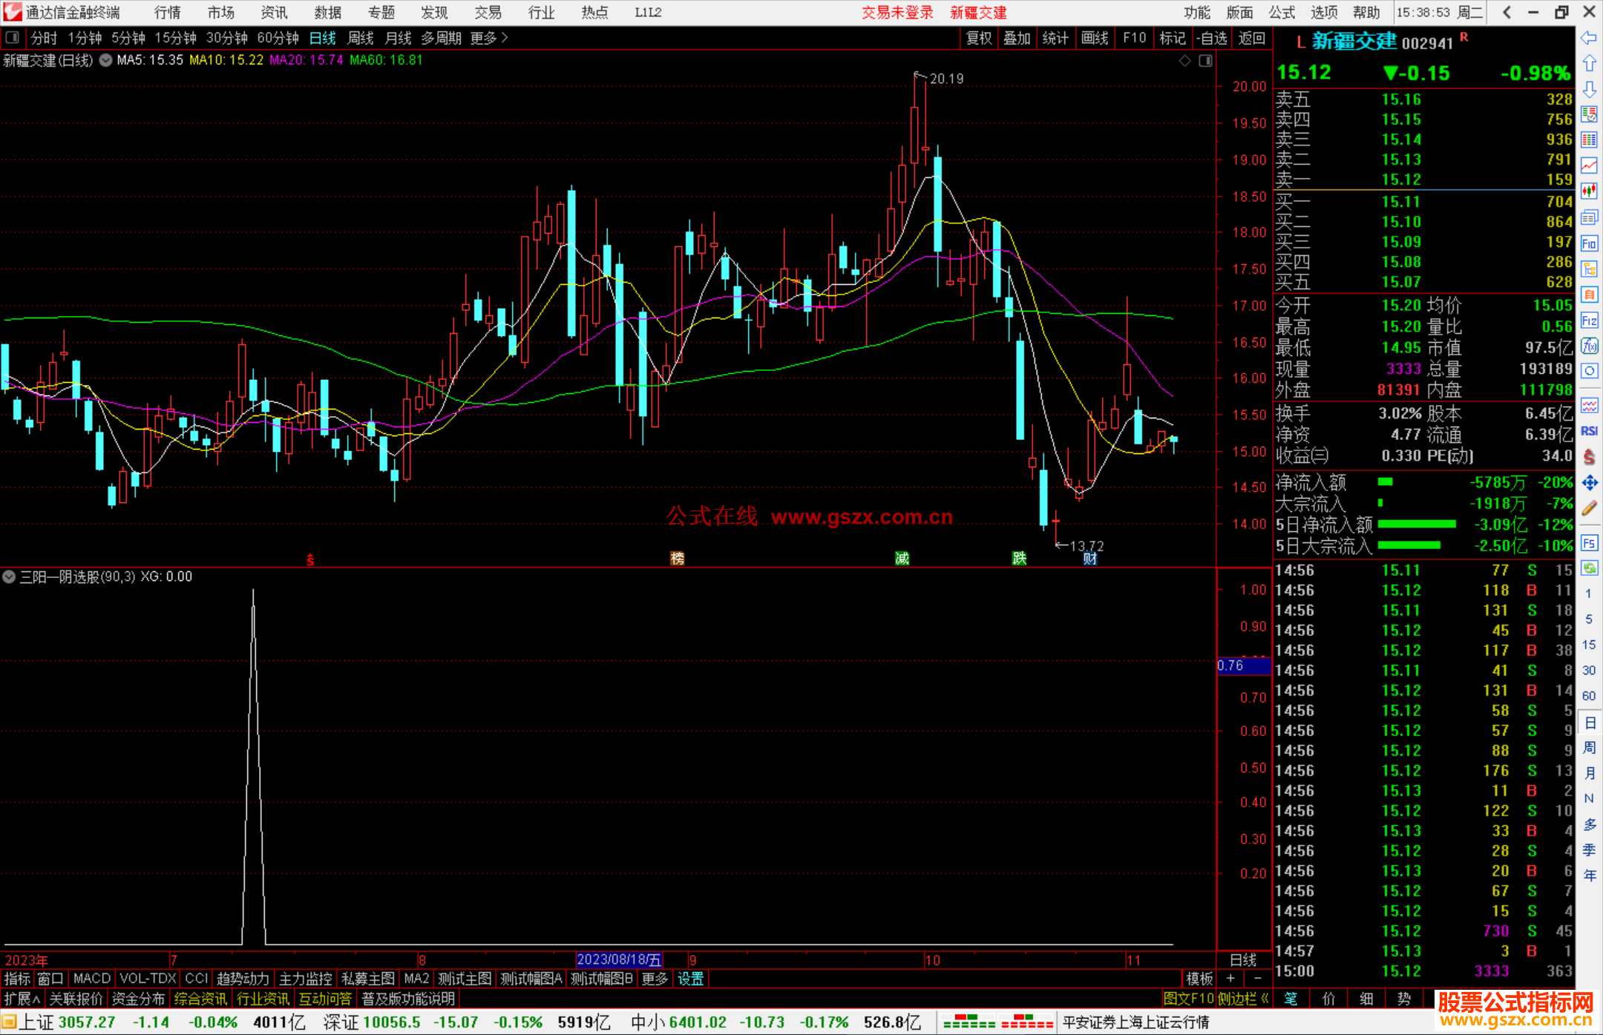
Task: Click the 2023/08/18 date marker on timeline
Action: 618,959
